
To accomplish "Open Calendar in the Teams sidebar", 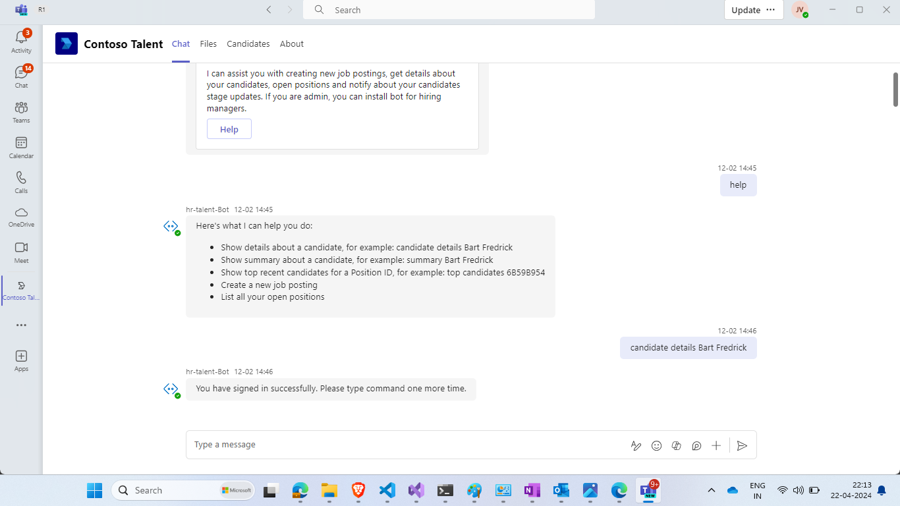I will coord(21,148).
